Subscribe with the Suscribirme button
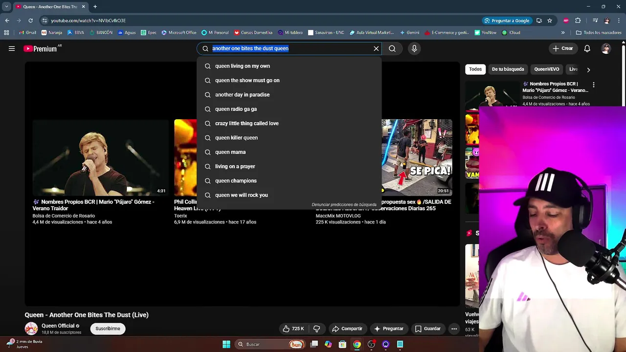 (108, 329)
